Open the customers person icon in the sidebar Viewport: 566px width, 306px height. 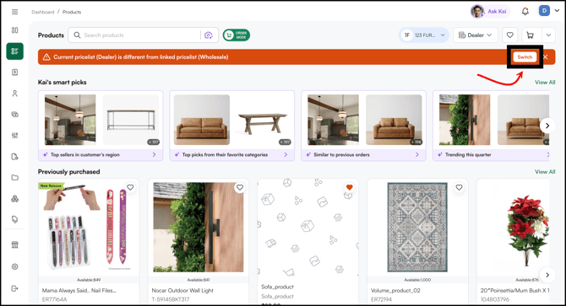click(15, 94)
